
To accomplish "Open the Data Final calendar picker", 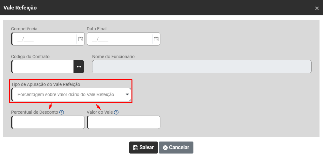I will (156, 39).
